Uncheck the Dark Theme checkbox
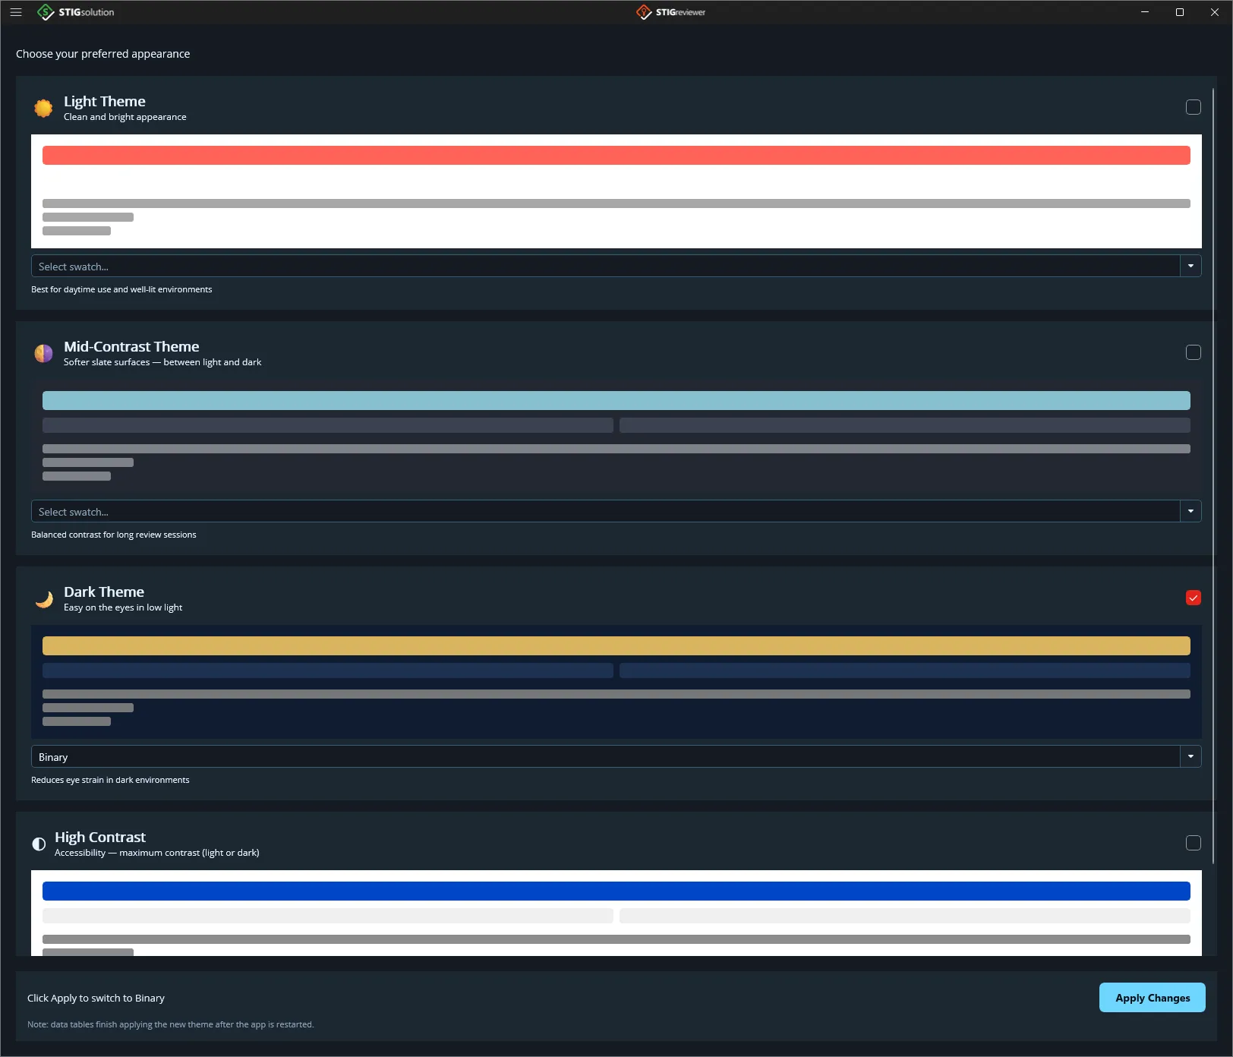This screenshot has width=1233, height=1057. 1194,598
